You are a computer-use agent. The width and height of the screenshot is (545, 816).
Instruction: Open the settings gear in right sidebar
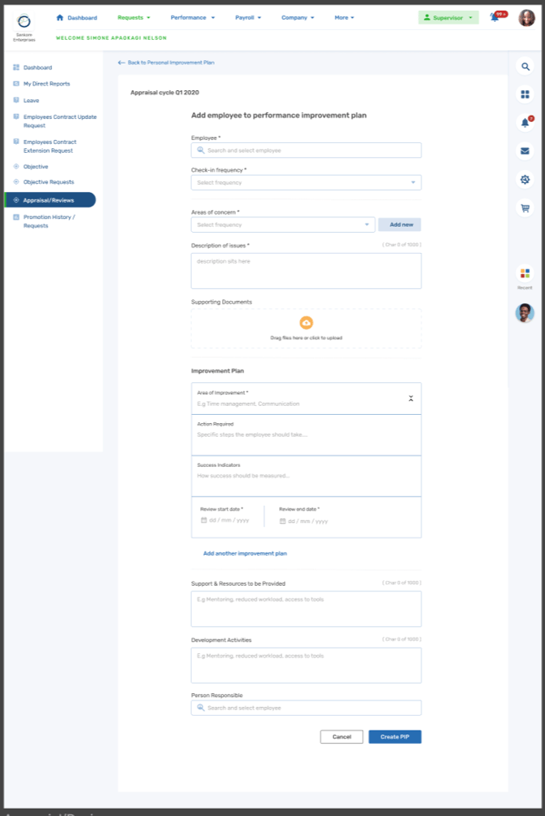click(525, 180)
